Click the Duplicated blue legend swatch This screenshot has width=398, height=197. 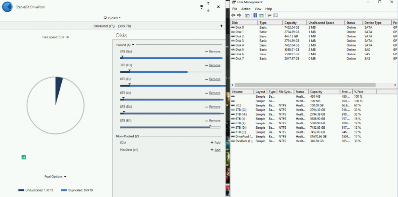64,190
